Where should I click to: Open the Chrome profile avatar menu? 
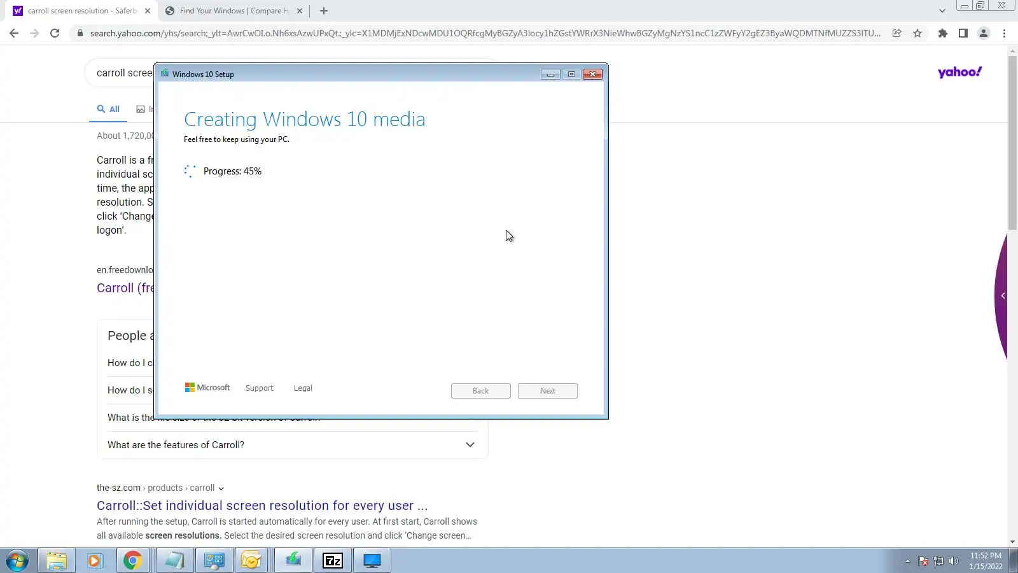click(984, 33)
